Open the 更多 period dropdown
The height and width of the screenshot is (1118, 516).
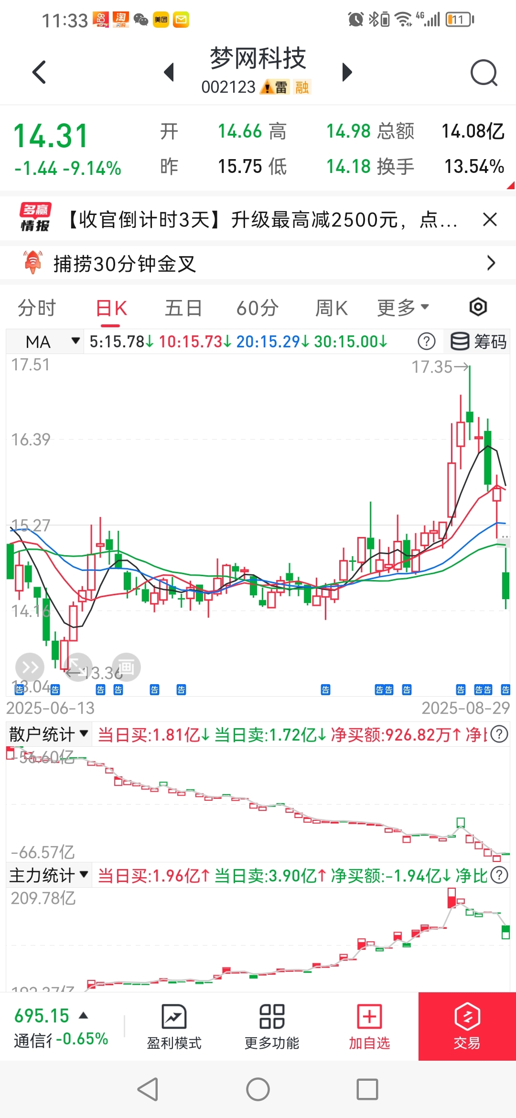pos(403,308)
